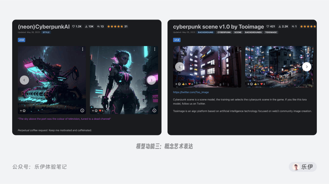Click thumbs up on alley building image
Image resolution: width=329 pixels, height=184 pixels.
[x=184, y=84]
